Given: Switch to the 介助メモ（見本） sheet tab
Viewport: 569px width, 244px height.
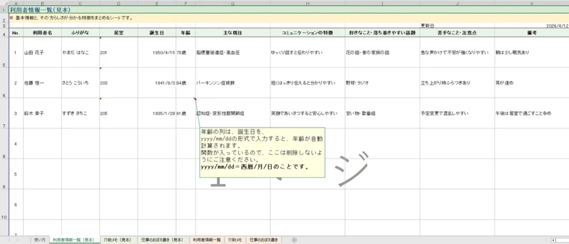Looking at the screenshot, I should pos(118,240).
